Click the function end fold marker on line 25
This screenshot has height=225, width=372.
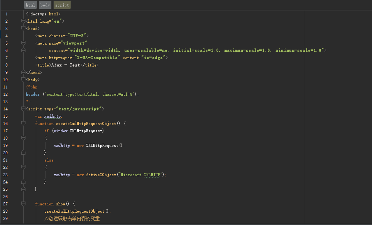(x=23, y=189)
